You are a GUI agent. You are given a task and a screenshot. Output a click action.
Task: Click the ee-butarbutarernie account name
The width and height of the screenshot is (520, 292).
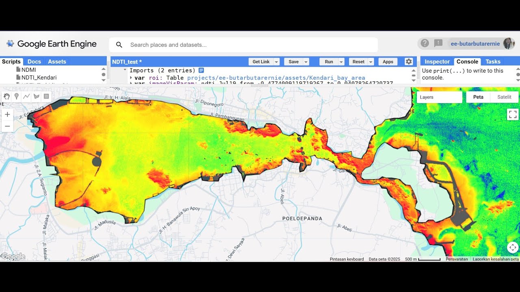pyautogui.click(x=475, y=44)
